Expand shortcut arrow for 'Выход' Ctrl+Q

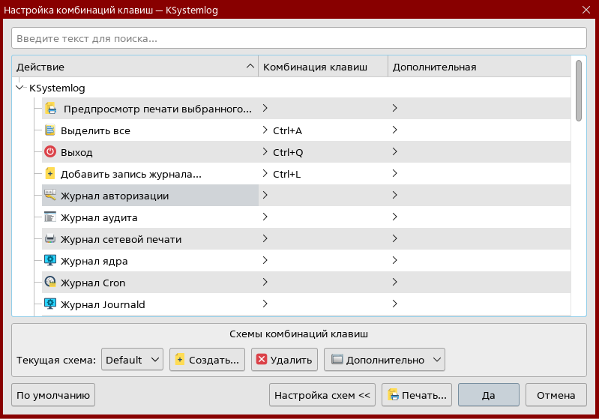pyautogui.click(x=265, y=152)
